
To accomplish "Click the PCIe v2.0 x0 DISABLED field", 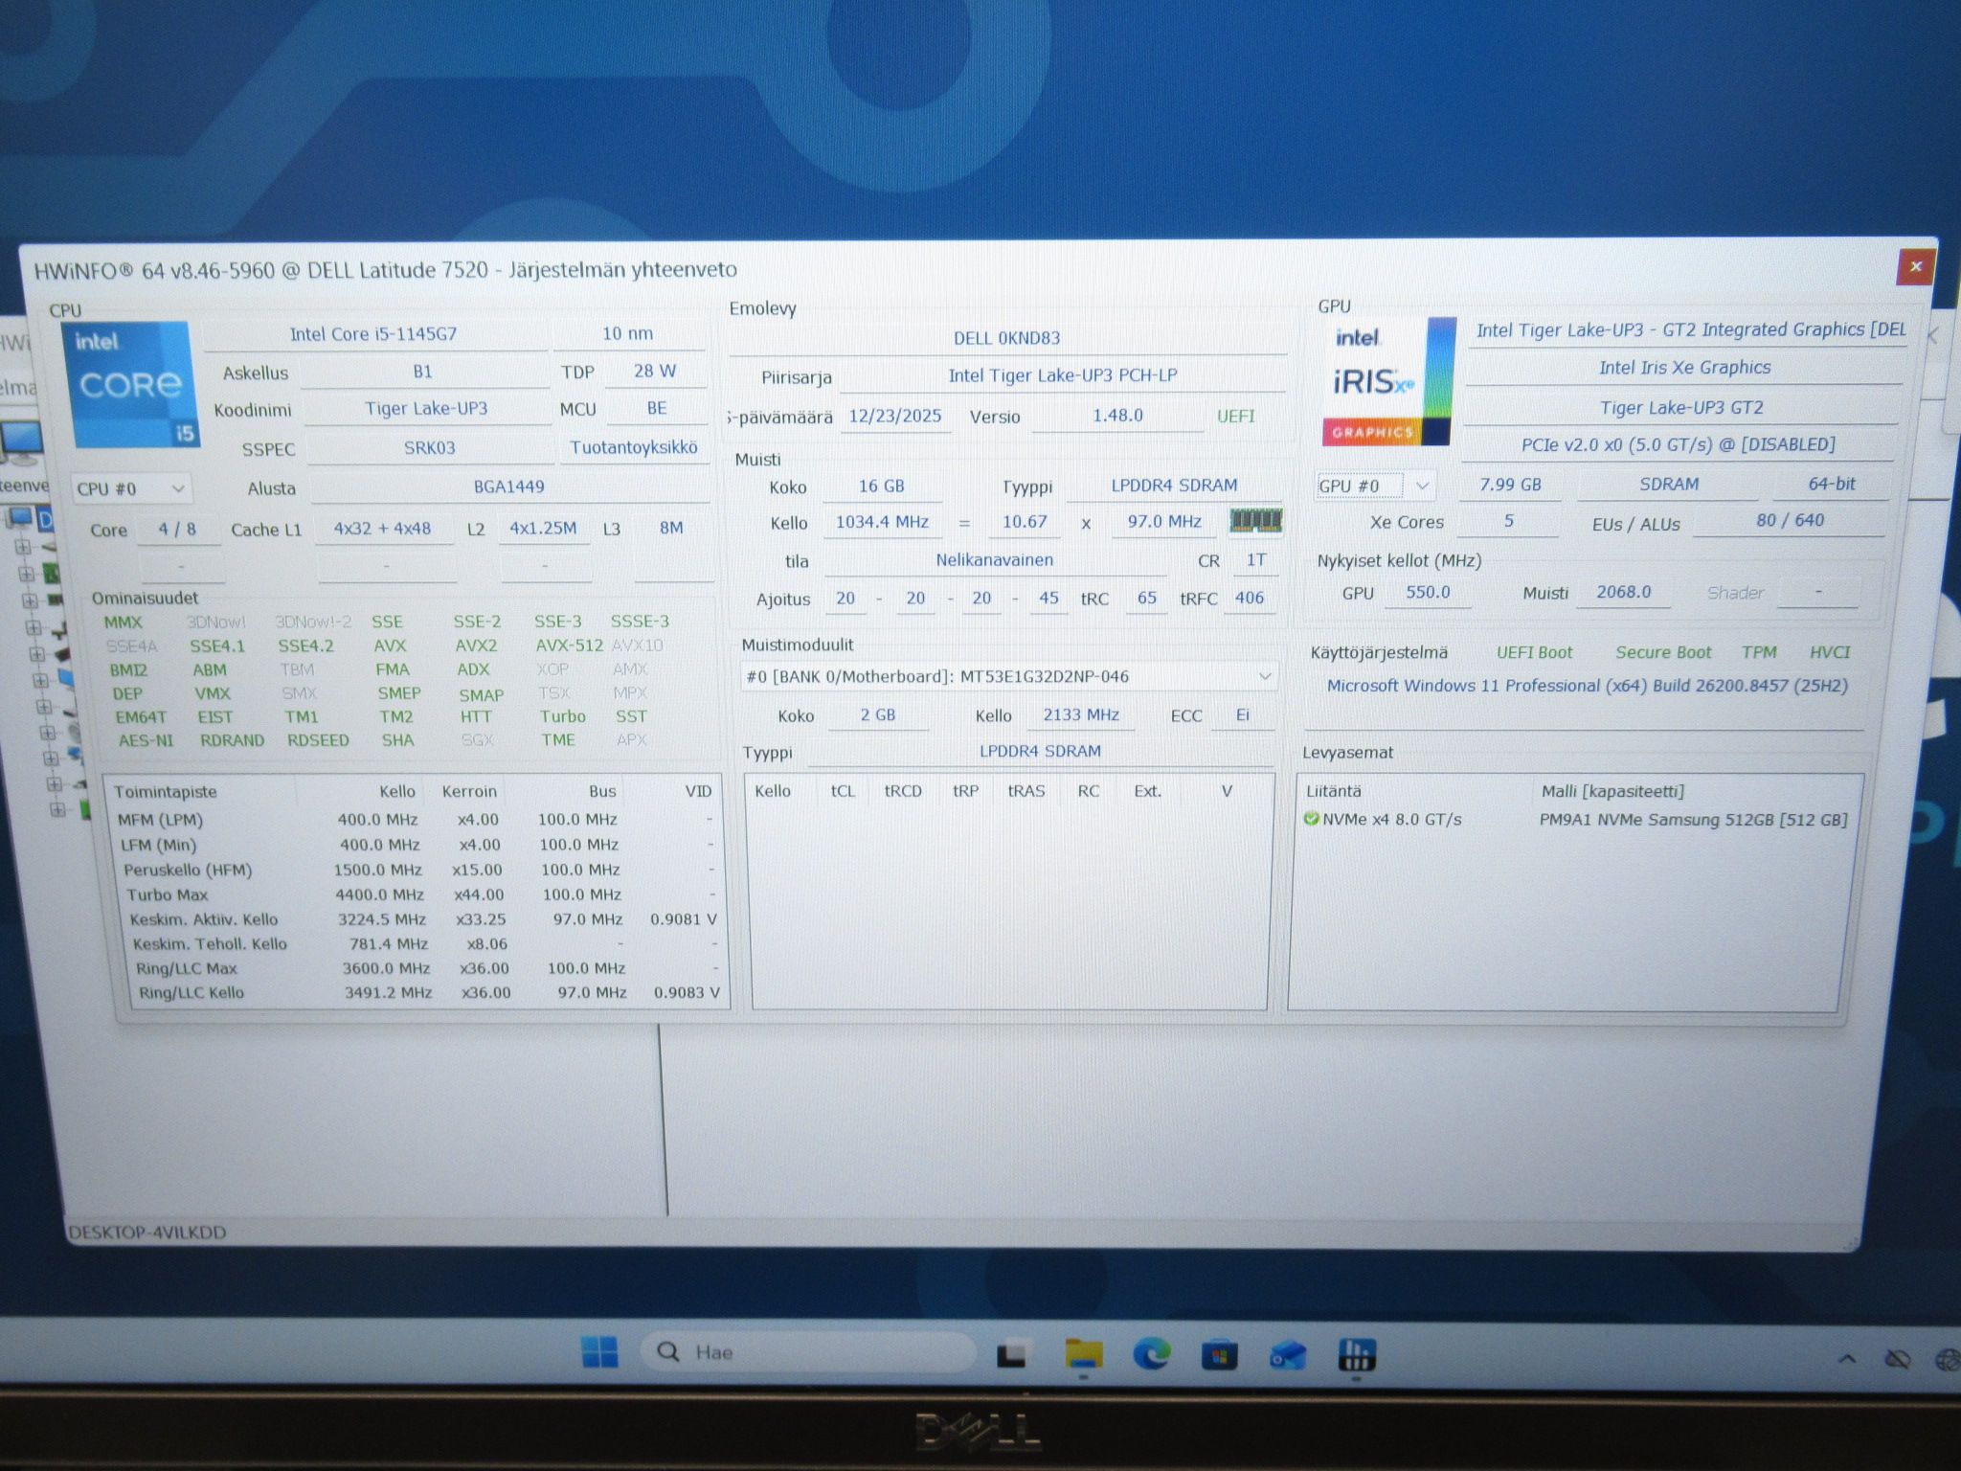I will point(1679,445).
